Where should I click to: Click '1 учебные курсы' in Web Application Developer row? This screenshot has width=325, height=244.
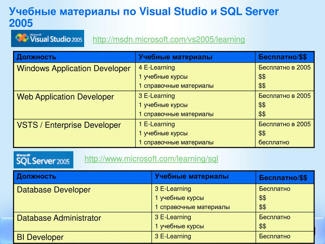point(163,105)
